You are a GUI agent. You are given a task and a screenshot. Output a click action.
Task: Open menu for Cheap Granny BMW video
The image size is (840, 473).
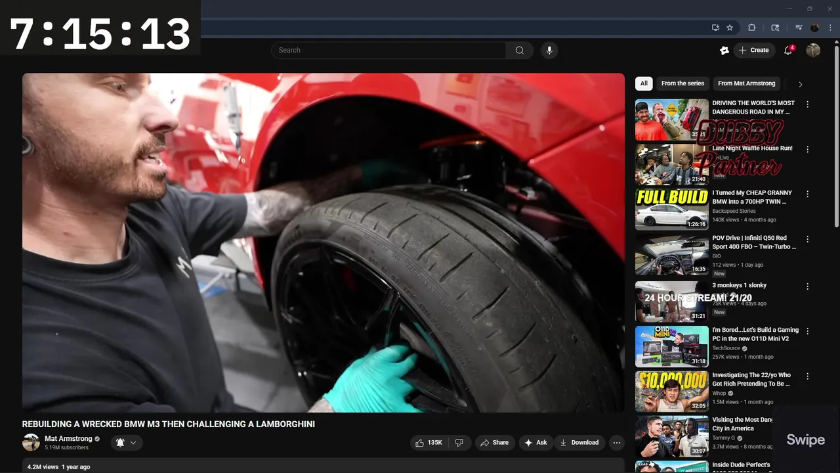807,194
